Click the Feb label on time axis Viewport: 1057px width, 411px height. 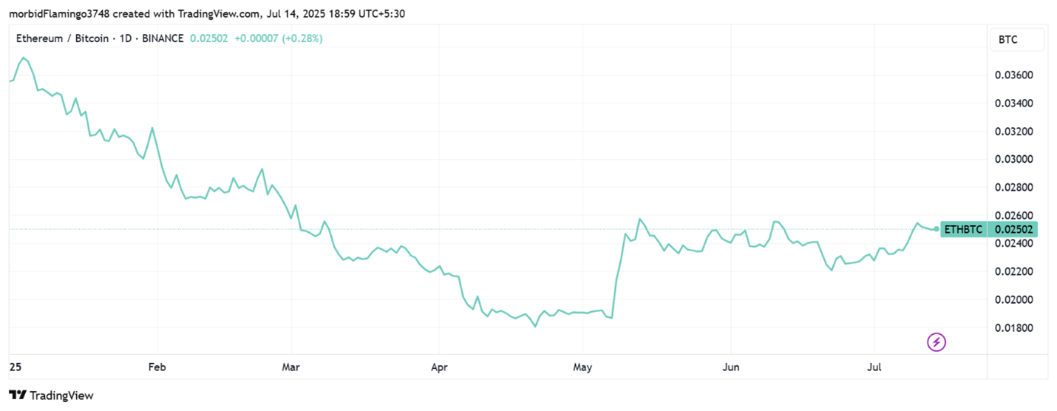tap(157, 366)
